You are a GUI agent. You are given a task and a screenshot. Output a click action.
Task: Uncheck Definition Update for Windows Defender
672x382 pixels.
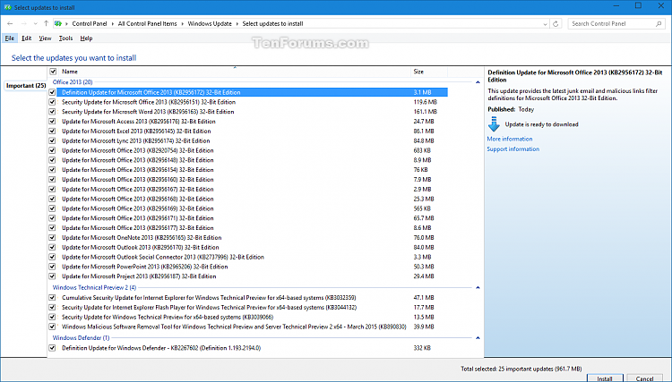pos(52,348)
